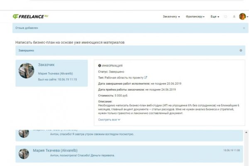Expand Смотреть все description
The width and height of the screenshot is (249, 166).
(x=109, y=120)
